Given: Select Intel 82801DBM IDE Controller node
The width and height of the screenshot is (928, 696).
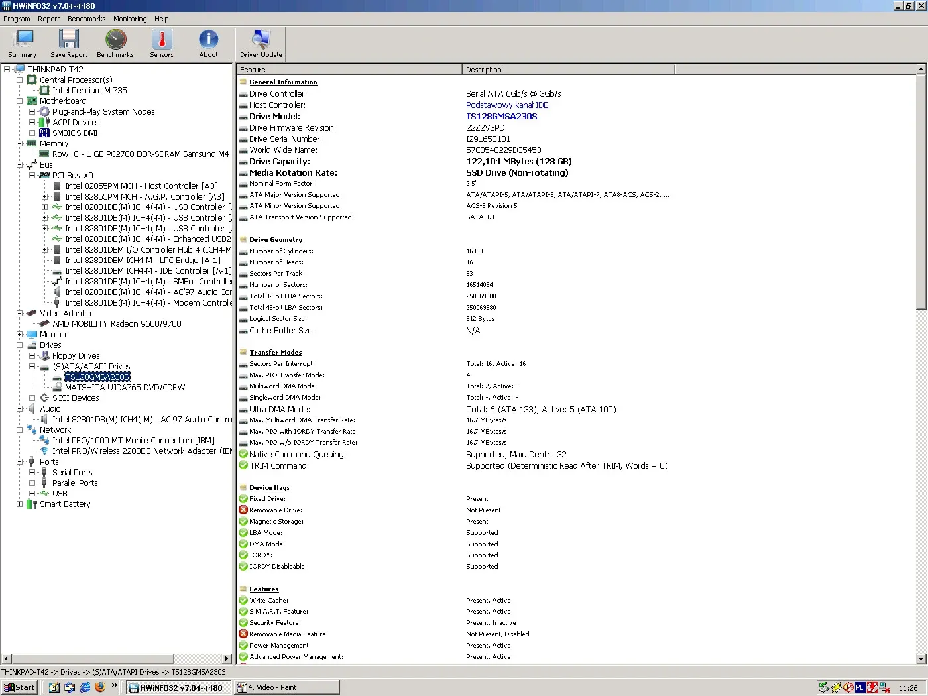Looking at the screenshot, I should (148, 271).
